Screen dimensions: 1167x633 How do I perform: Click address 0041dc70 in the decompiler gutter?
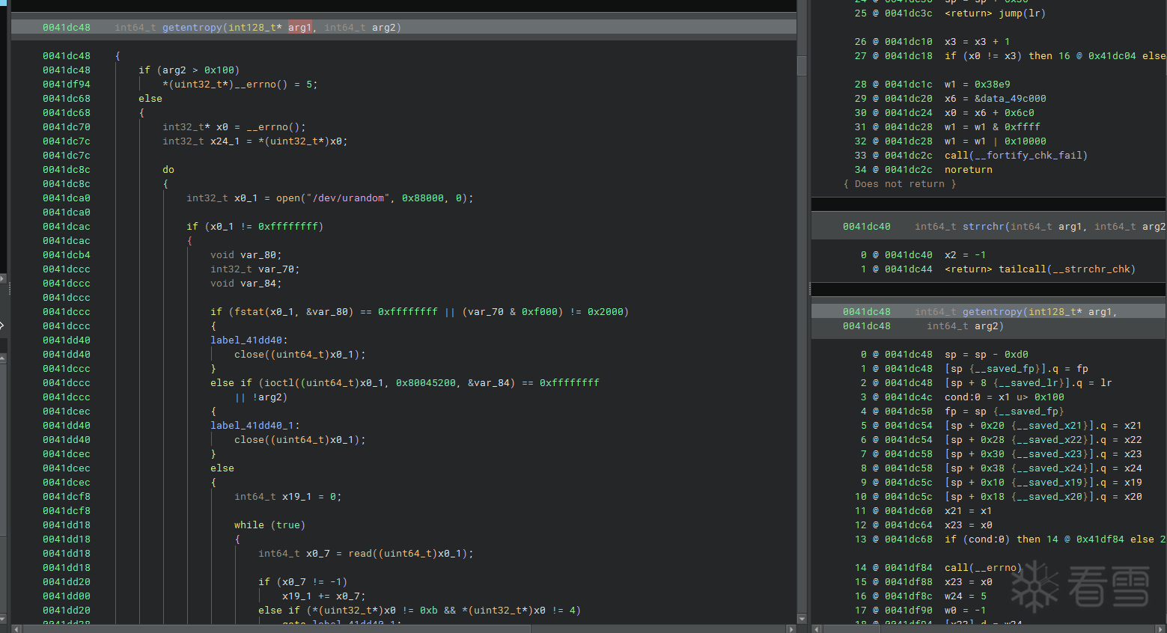pyautogui.click(x=67, y=127)
